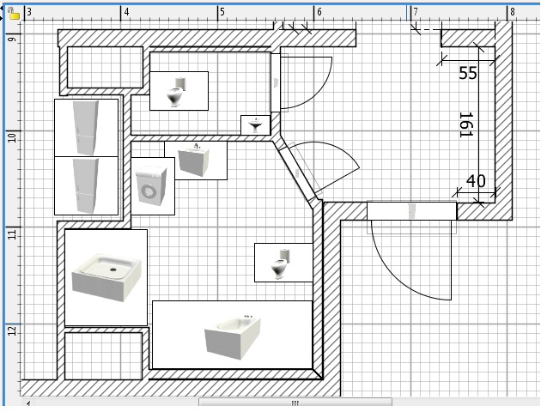Screen dimensions: 541x412
Task: Click ruler mark 10 on left ruler
Action: point(12,137)
